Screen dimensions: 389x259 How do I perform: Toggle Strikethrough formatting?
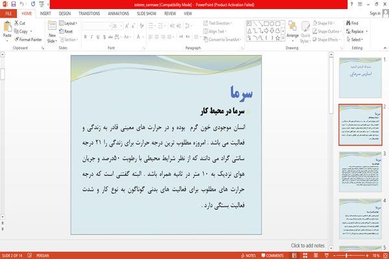(x=110, y=37)
